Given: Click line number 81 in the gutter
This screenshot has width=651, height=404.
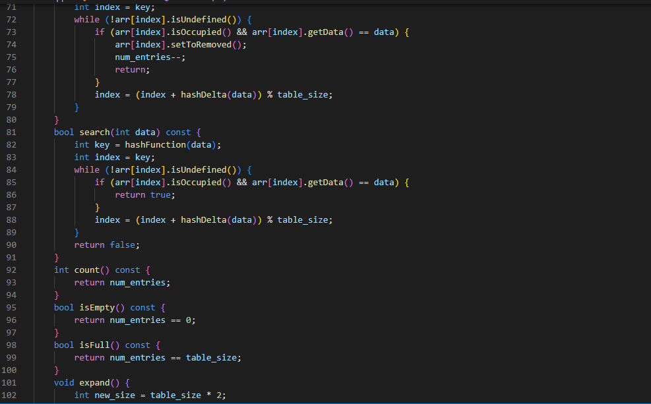Looking at the screenshot, I should click(11, 132).
